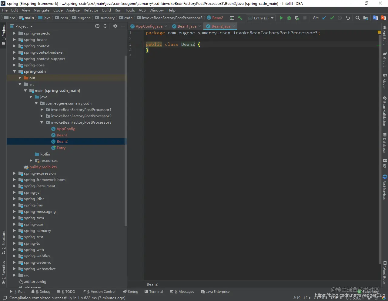Open the 6: TODO panel
The height and width of the screenshot is (301, 388).
pyautogui.click(x=66, y=292)
